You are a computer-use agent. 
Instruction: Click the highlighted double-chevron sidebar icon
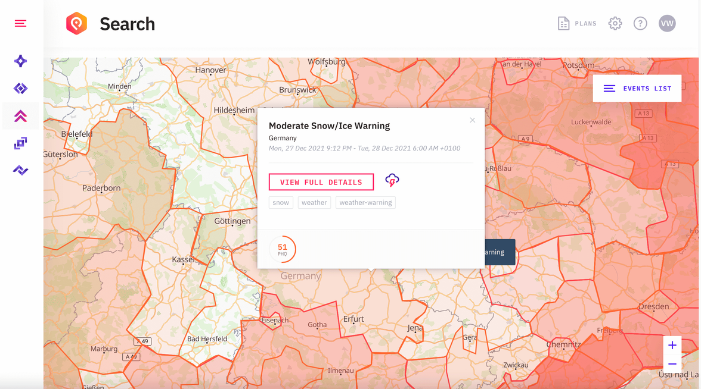20,115
